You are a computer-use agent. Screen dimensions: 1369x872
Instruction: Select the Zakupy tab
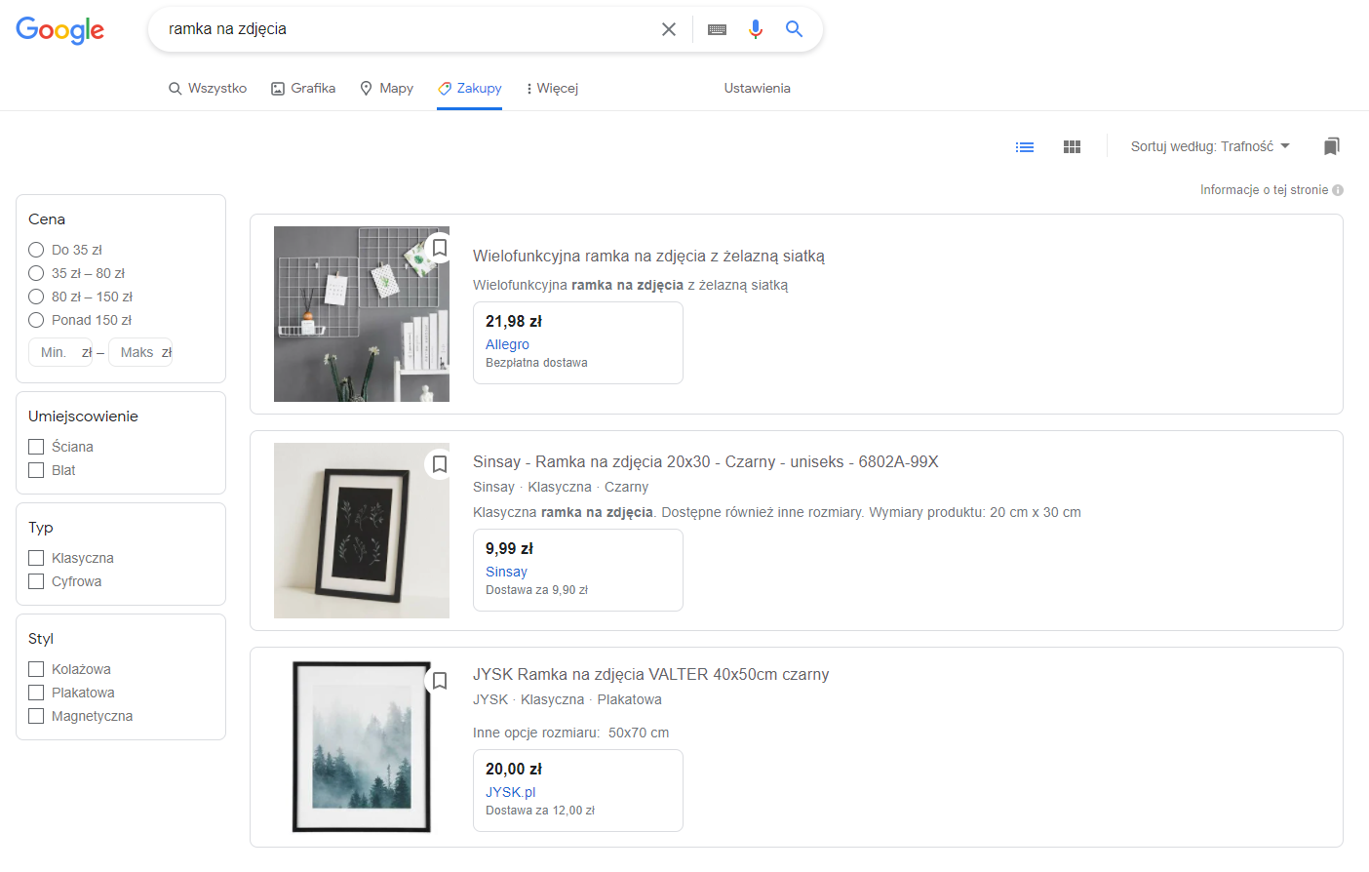click(470, 88)
